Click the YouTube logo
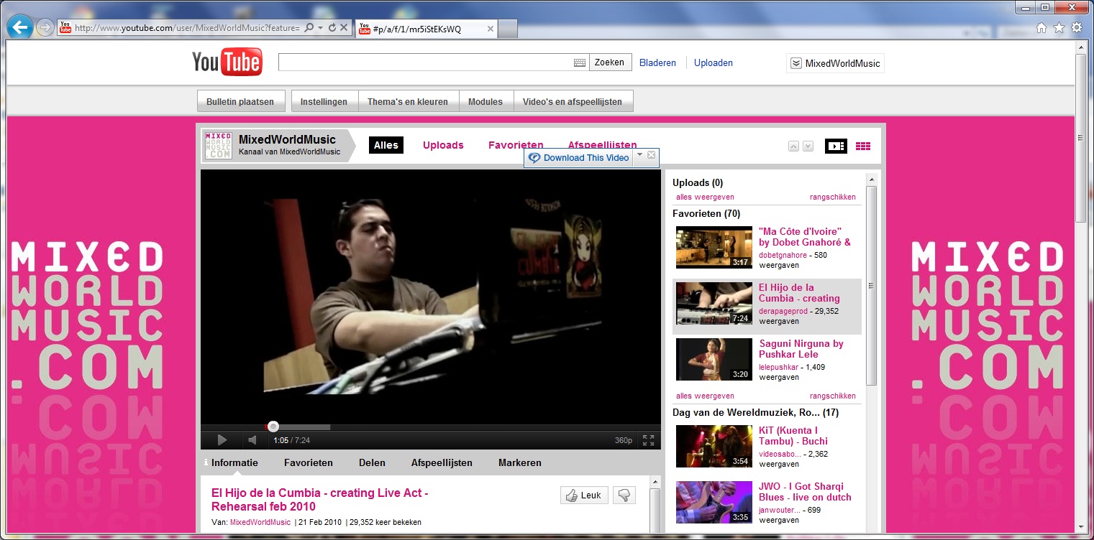The image size is (1094, 540). pos(227,62)
